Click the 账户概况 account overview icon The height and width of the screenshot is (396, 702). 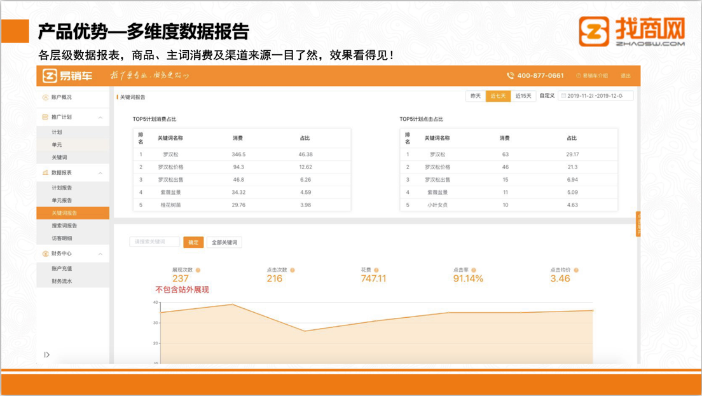tap(45, 97)
